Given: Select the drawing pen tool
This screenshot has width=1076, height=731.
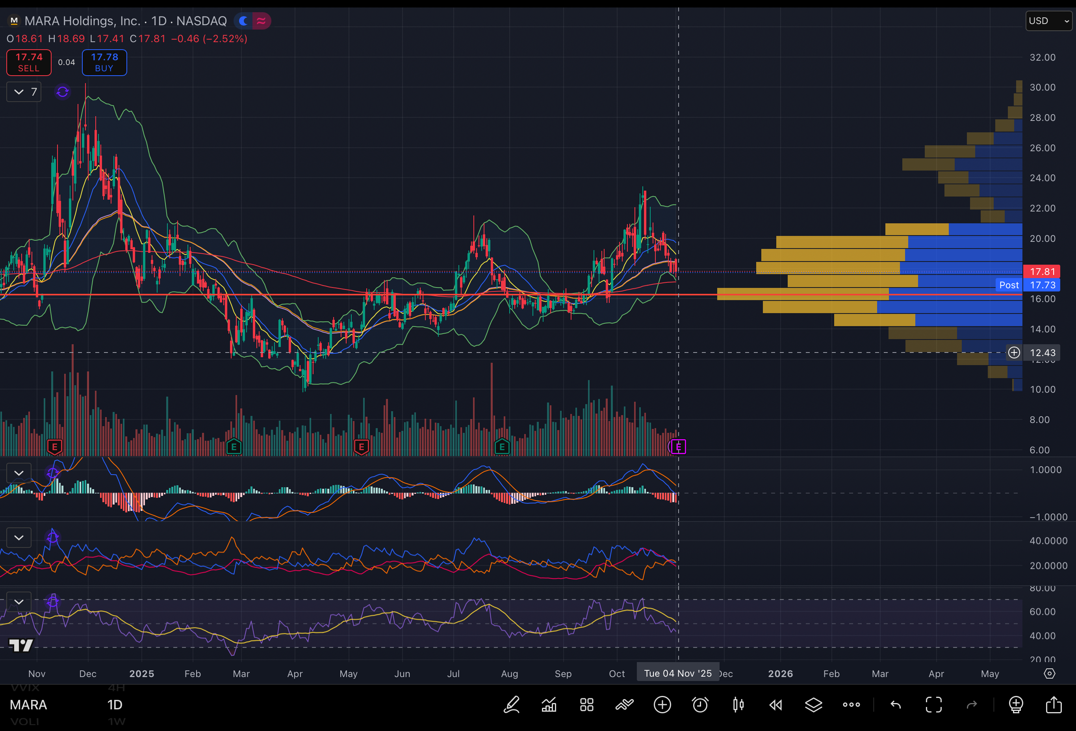Looking at the screenshot, I should 512,705.
